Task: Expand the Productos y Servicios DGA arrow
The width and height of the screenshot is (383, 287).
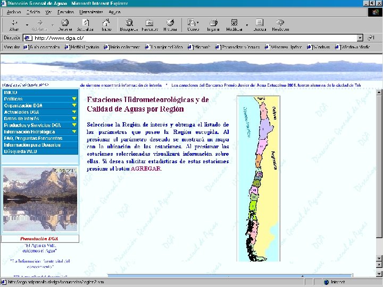Action: [x=74, y=125]
